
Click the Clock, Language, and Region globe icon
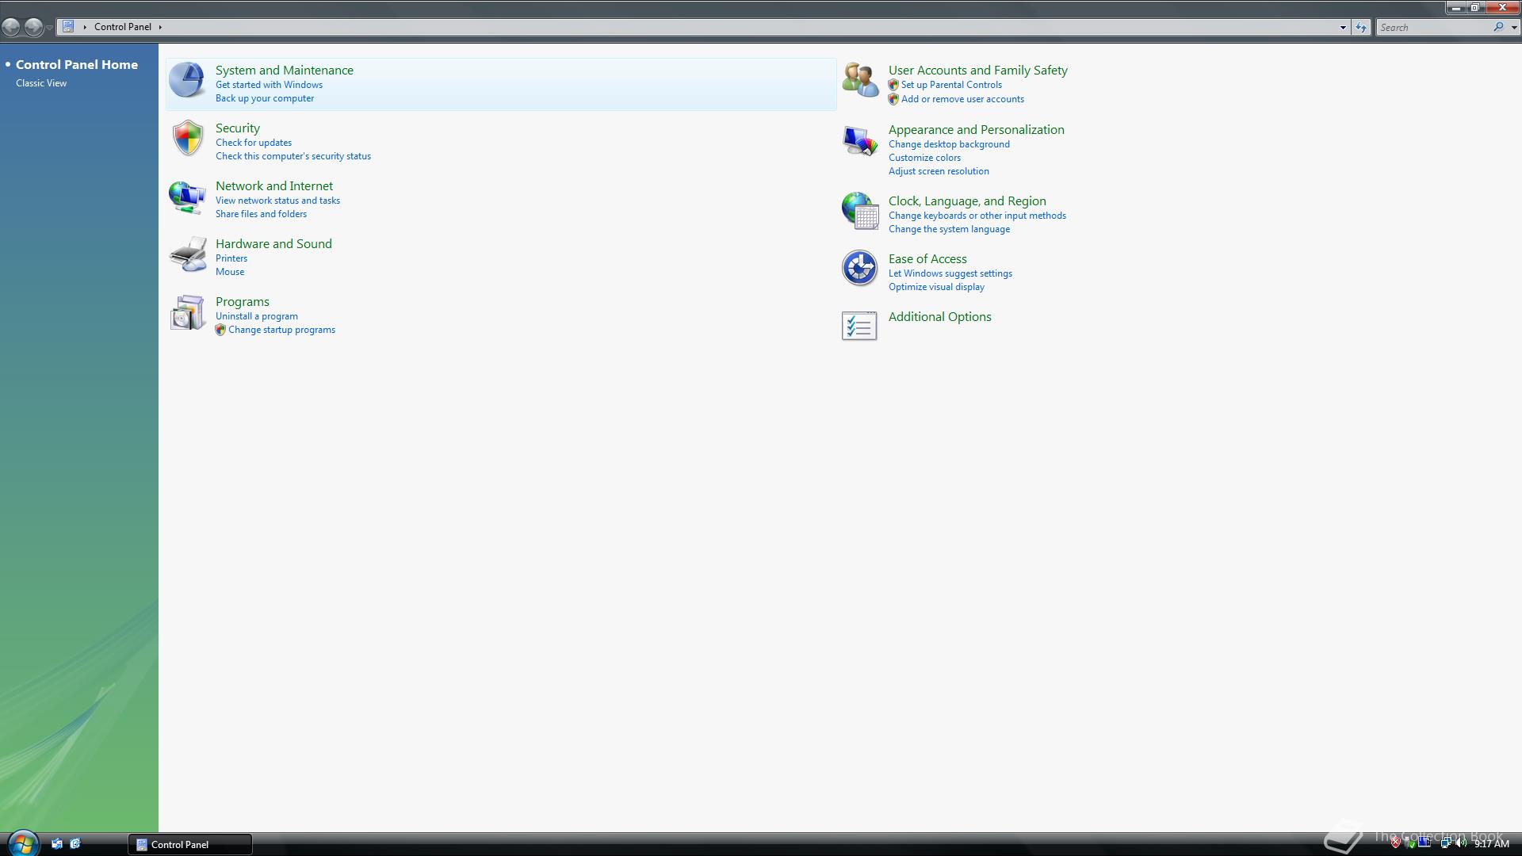pos(860,211)
